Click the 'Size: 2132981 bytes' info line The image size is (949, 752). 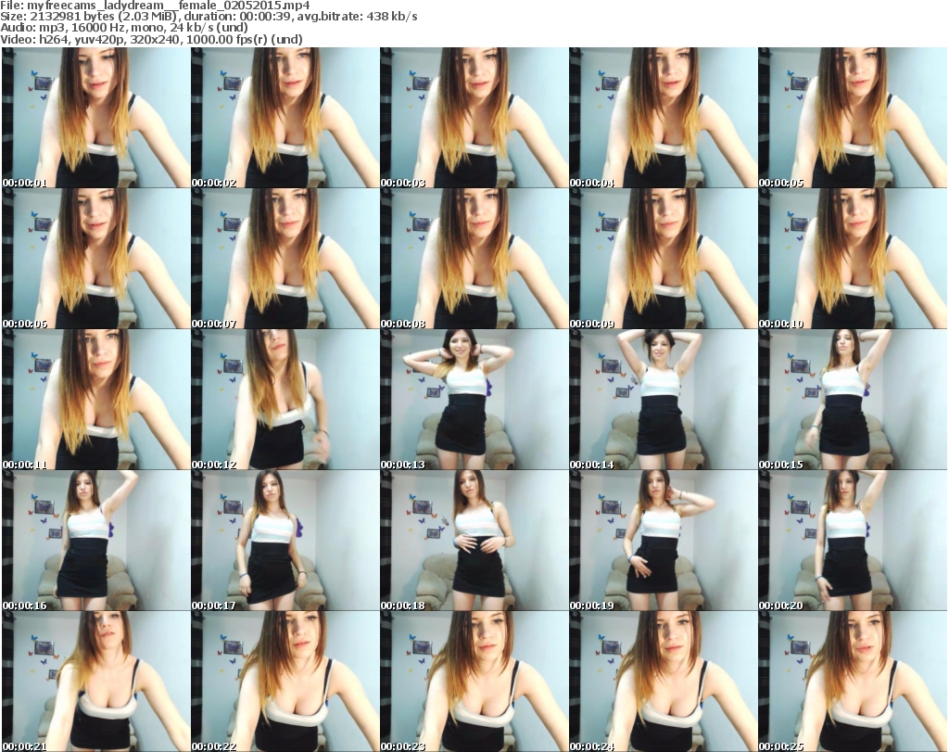[209, 17]
